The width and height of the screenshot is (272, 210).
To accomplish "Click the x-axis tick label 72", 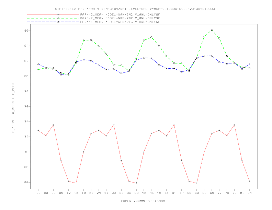I will coord(219,193).
